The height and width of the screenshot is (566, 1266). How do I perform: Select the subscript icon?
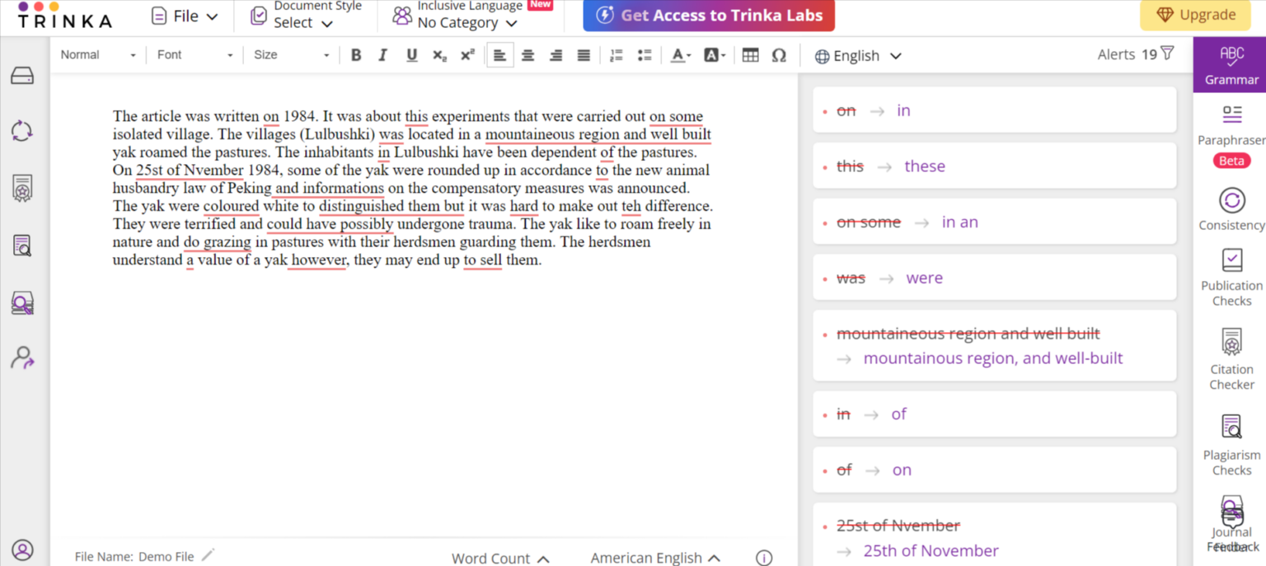437,55
